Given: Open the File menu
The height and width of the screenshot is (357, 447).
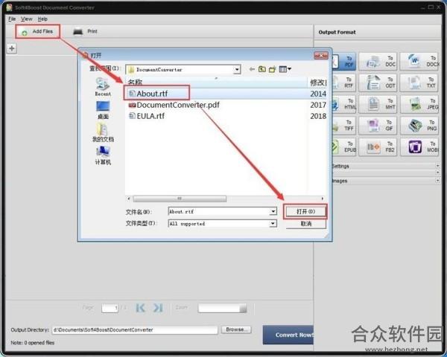Looking at the screenshot, I should 12,19.
